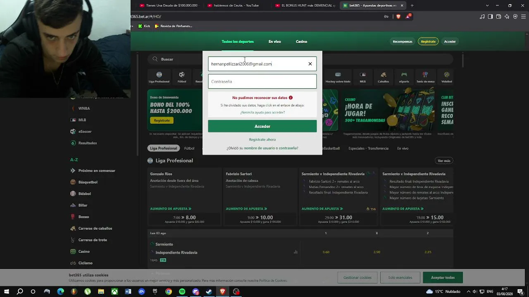Click the Ver más button
Image resolution: width=529 pixels, height=297 pixels.
444,161
